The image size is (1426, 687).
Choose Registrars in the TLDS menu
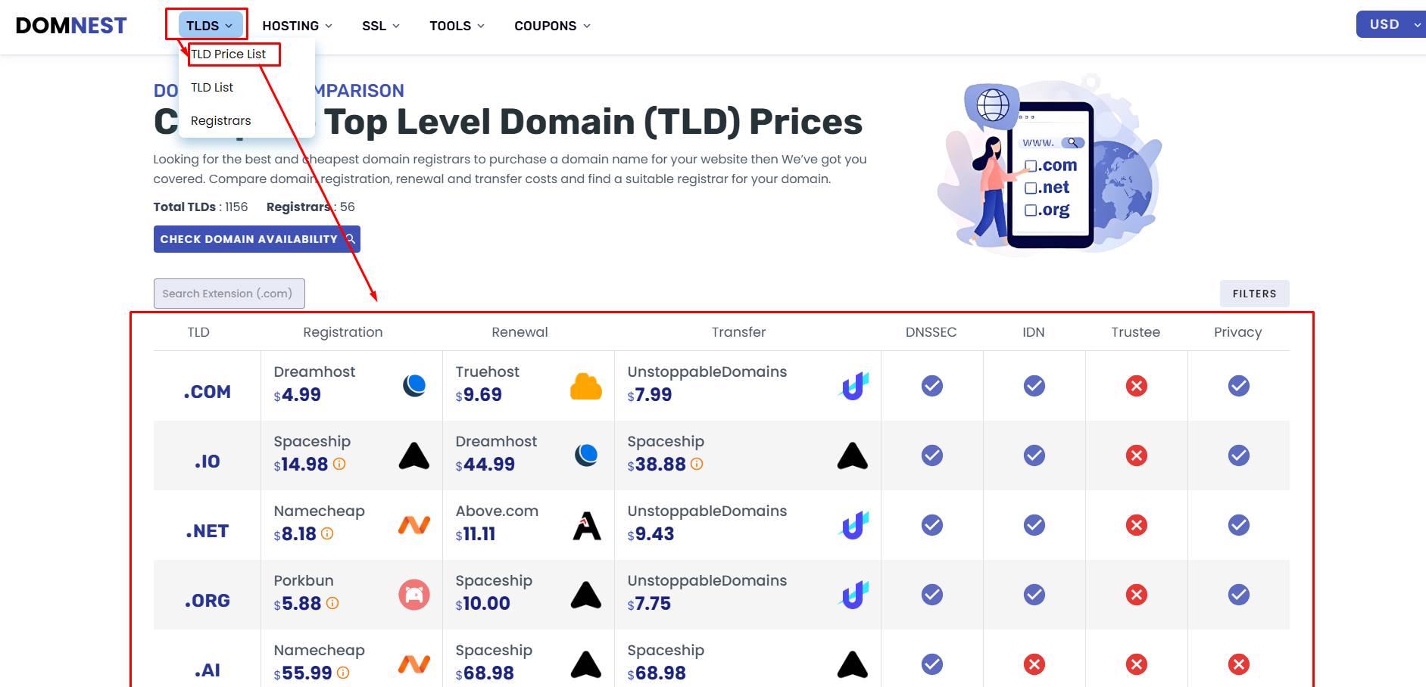point(220,120)
